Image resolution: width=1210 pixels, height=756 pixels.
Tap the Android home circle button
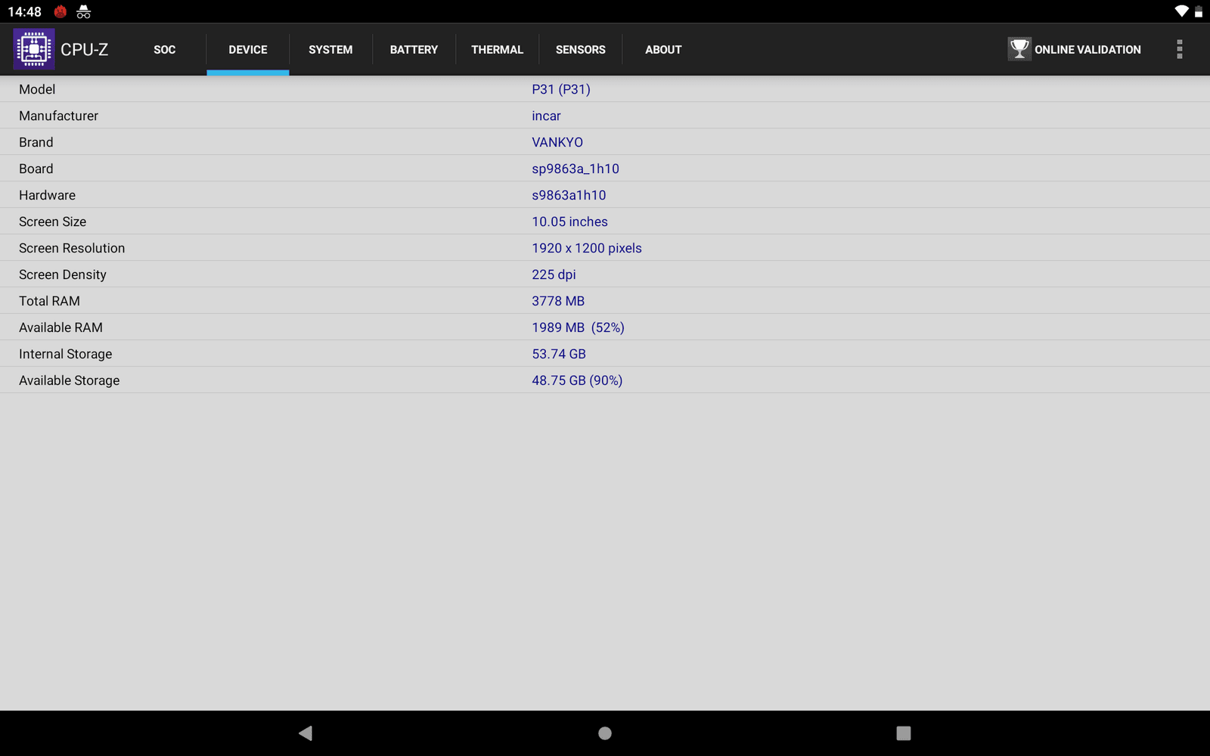(605, 733)
